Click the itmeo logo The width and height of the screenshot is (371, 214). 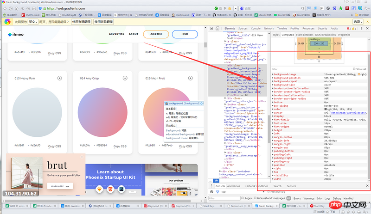(x=16, y=35)
